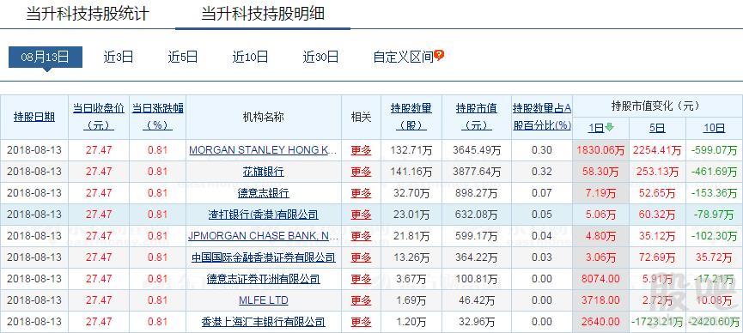Sort by 1日 market value change
743x333 pixels.
point(596,127)
